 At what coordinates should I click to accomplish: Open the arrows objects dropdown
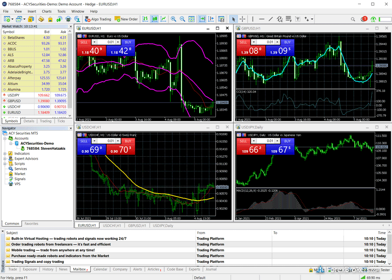(312, 19)
